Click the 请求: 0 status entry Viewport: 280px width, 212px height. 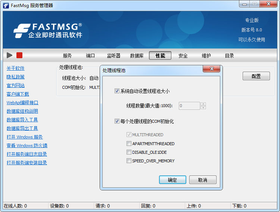(x=103, y=206)
